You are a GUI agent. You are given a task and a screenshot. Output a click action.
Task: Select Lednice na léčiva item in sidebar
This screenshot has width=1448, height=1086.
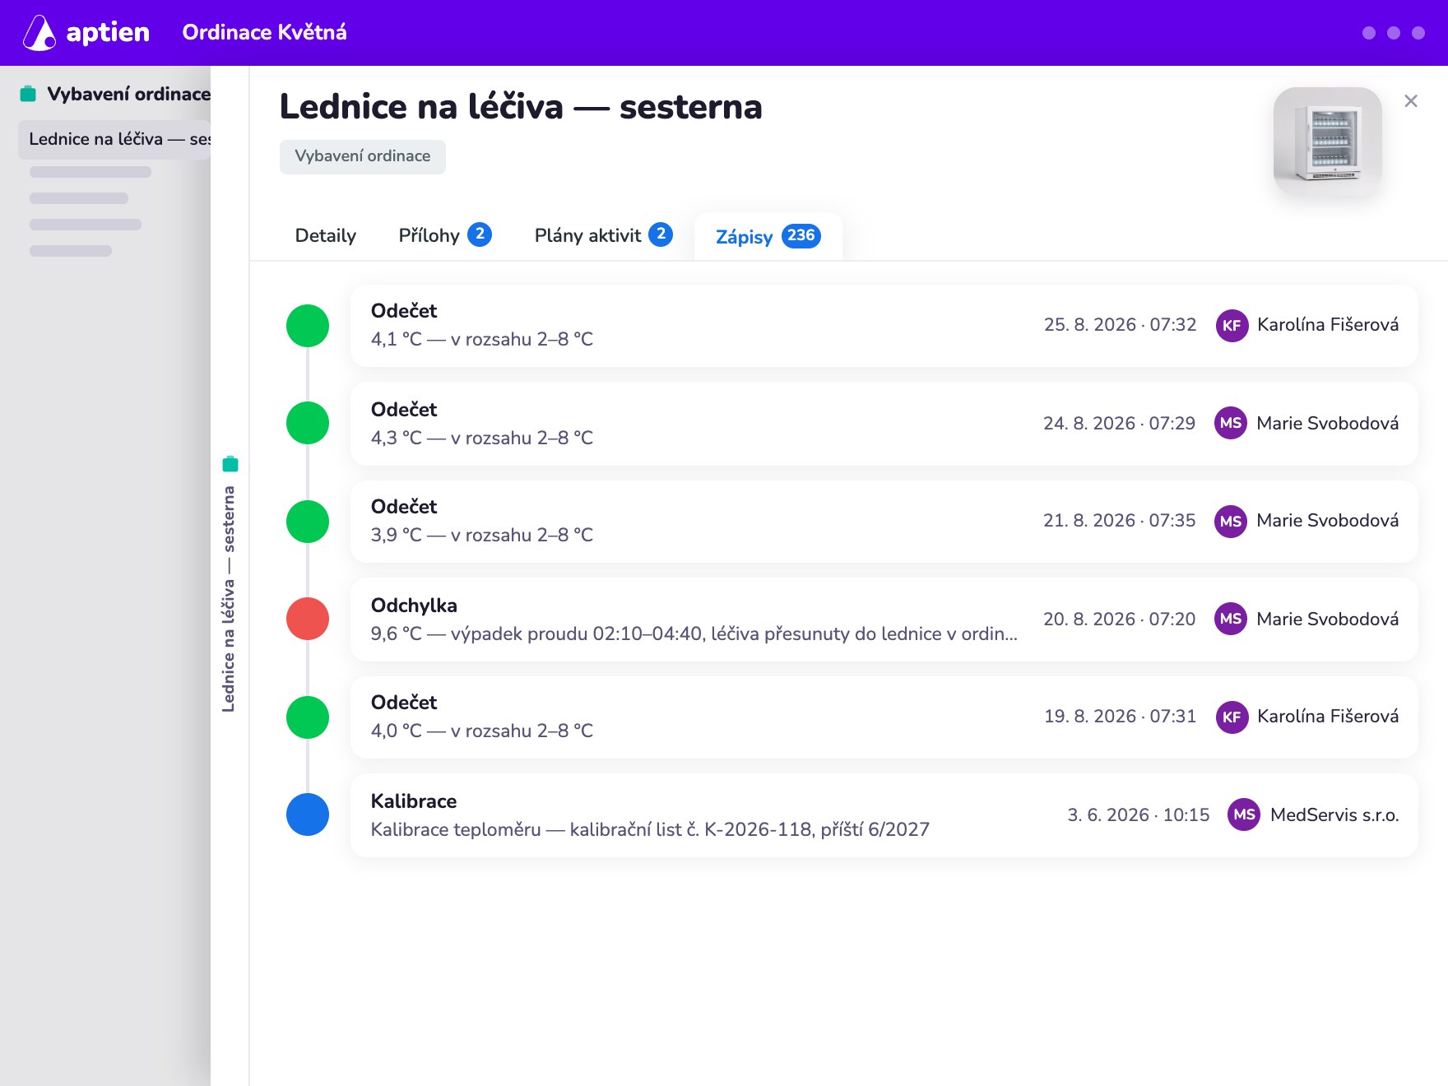click(x=114, y=139)
